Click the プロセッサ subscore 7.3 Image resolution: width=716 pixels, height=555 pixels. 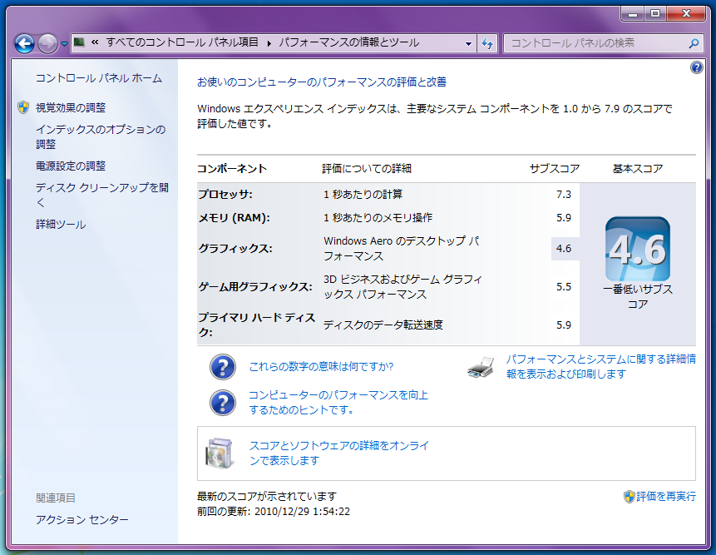(564, 195)
